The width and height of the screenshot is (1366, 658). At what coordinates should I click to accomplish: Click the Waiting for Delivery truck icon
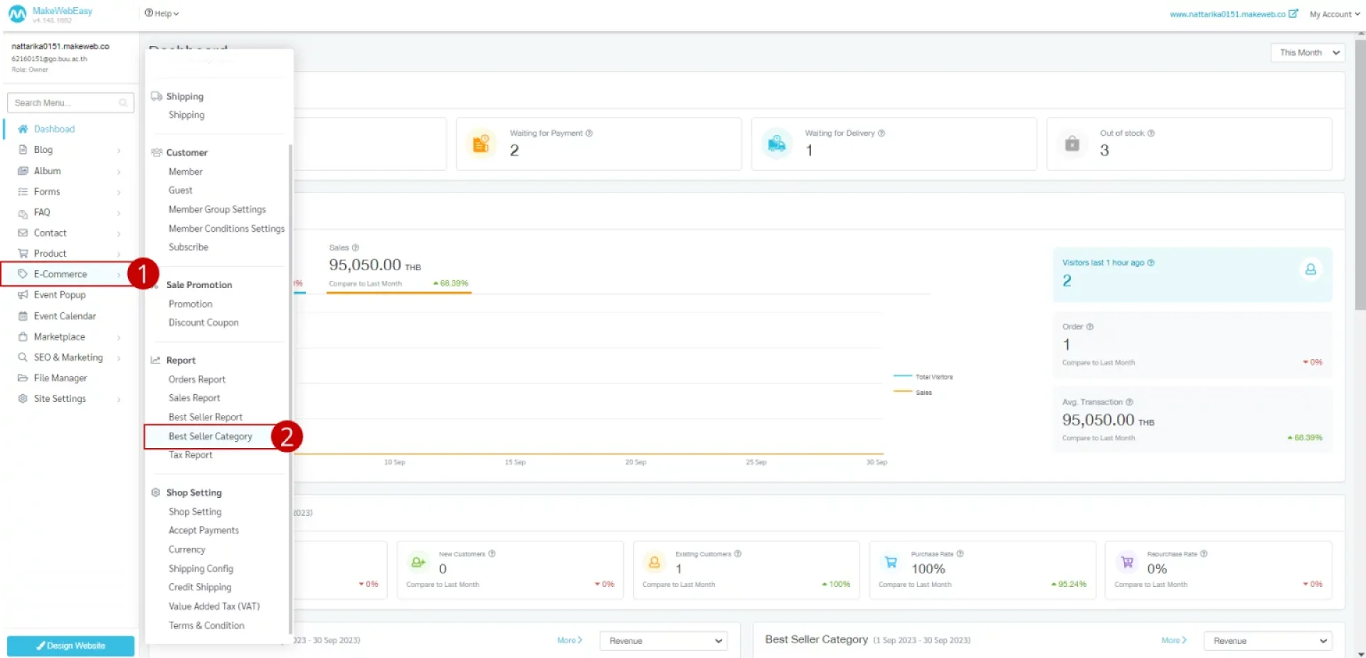coord(776,144)
